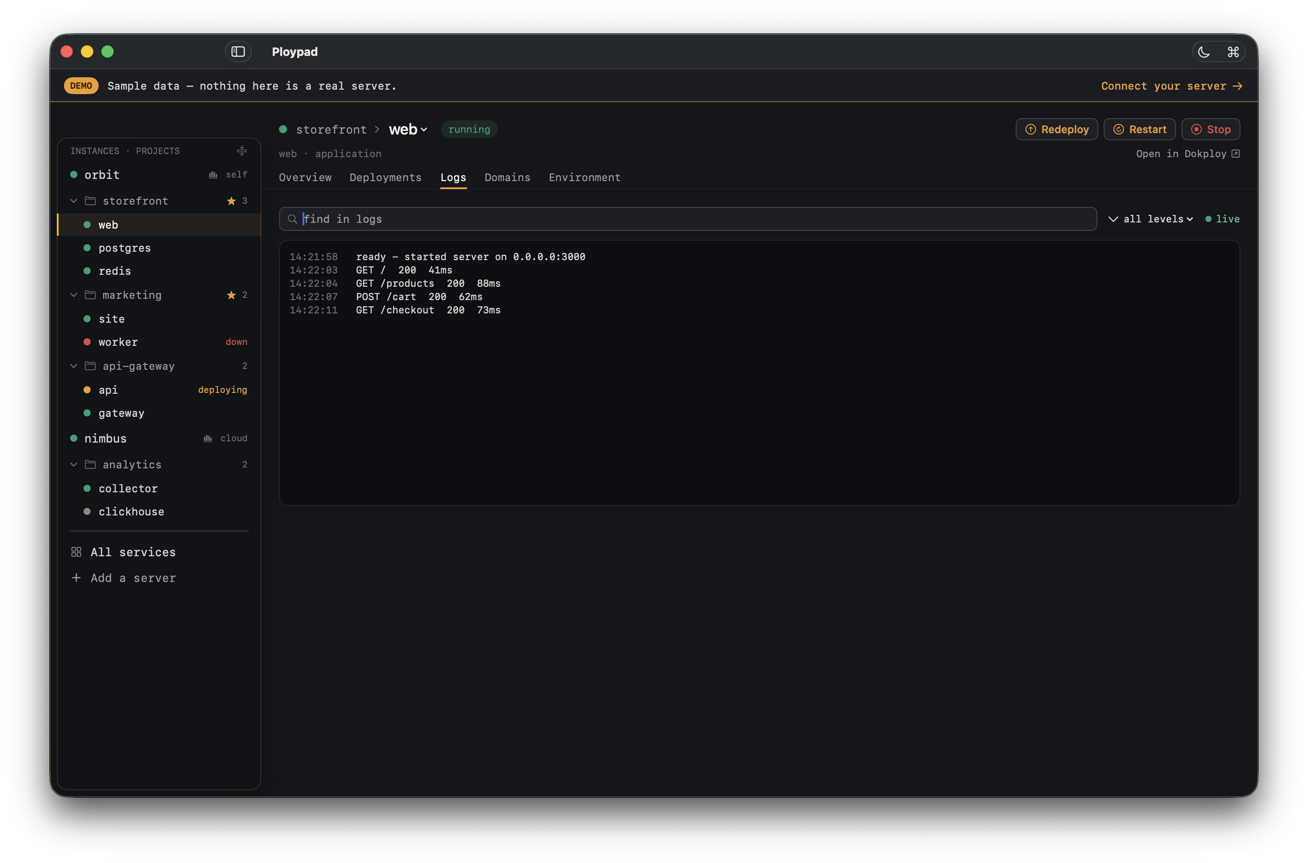Select the worker service row
The image size is (1308, 863).
tap(159, 342)
